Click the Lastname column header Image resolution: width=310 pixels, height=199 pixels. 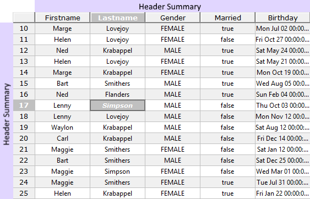(118, 18)
